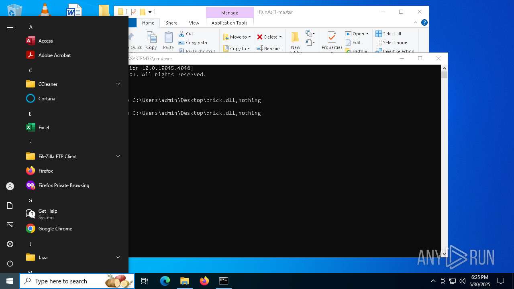
Task: Click Copy path in Explorer ribbon
Action: coord(193,43)
